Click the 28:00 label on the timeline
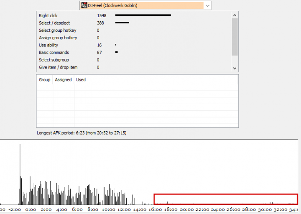This screenshot has width=301, height=214. (x=249, y=209)
